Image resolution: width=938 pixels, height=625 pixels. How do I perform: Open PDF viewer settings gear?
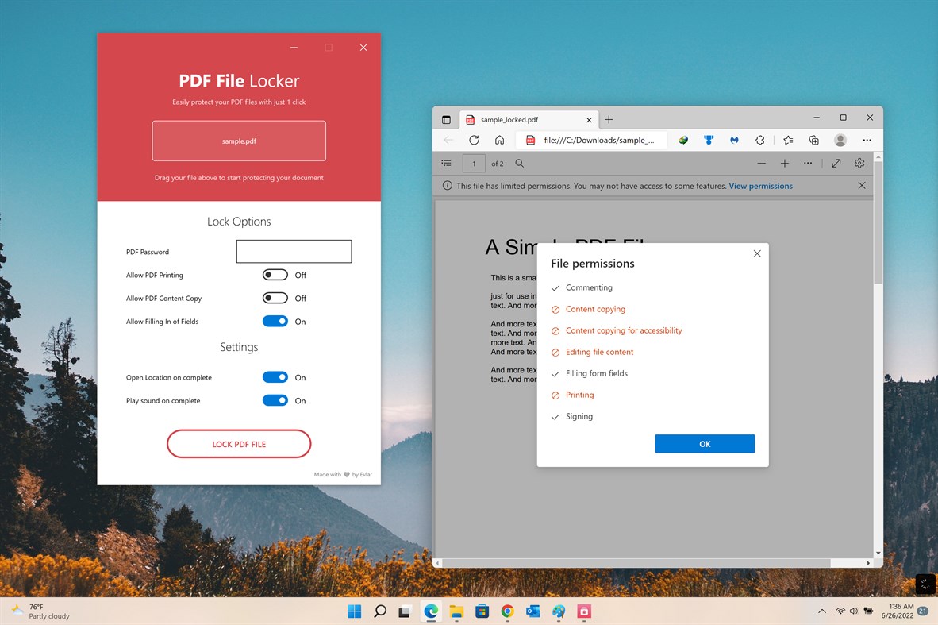coord(859,163)
